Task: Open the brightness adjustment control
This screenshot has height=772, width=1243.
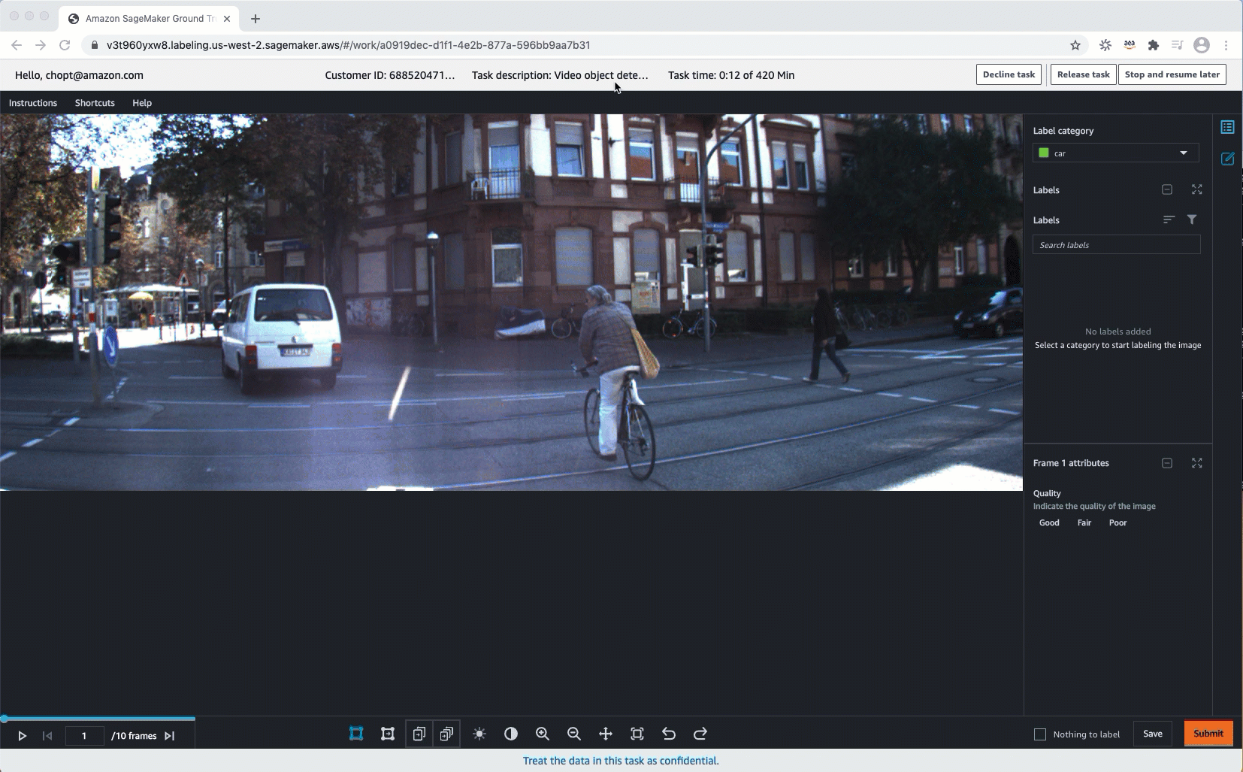Action: (x=479, y=734)
